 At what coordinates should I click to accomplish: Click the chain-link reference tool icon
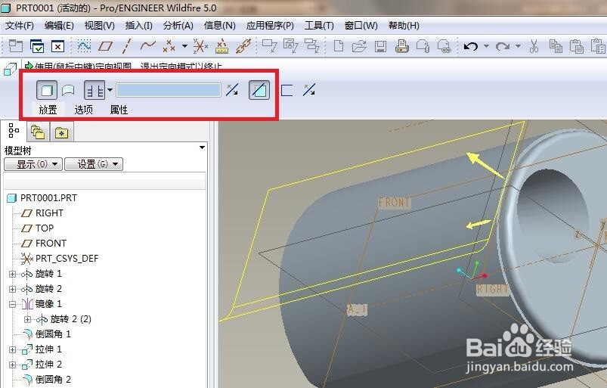point(243,46)
